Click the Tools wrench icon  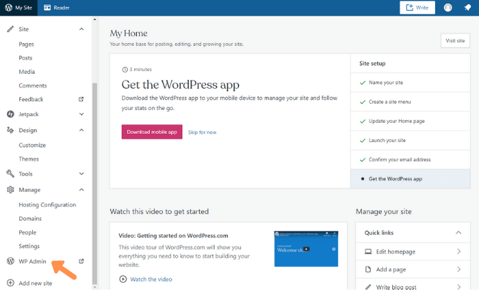10,173
